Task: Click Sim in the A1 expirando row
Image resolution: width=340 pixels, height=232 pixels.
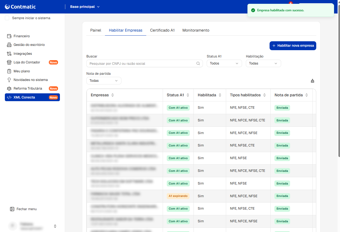Action: [201, 196]
